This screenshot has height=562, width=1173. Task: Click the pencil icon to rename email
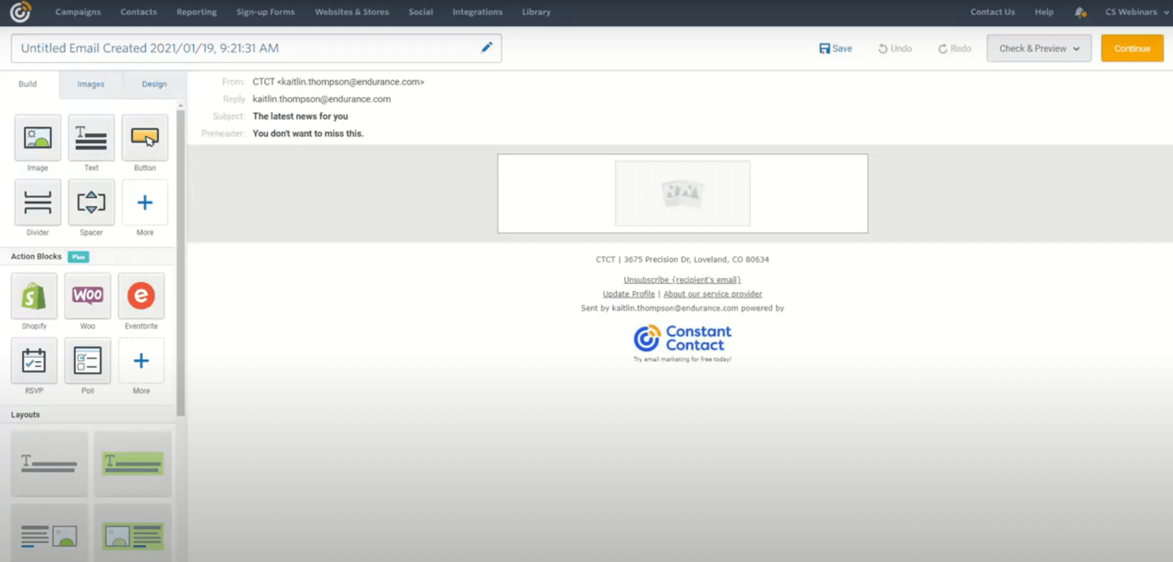[x=486, y=48]
